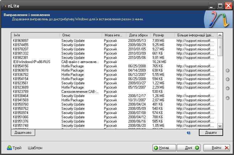
Task: Open support link in KB969897 row
Action: (195, 41)
